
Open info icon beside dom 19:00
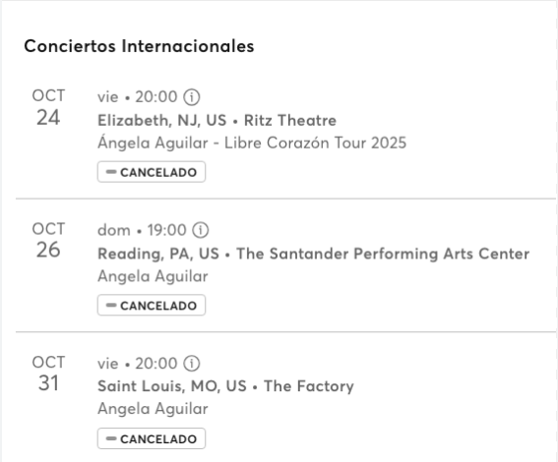point(201,230)
